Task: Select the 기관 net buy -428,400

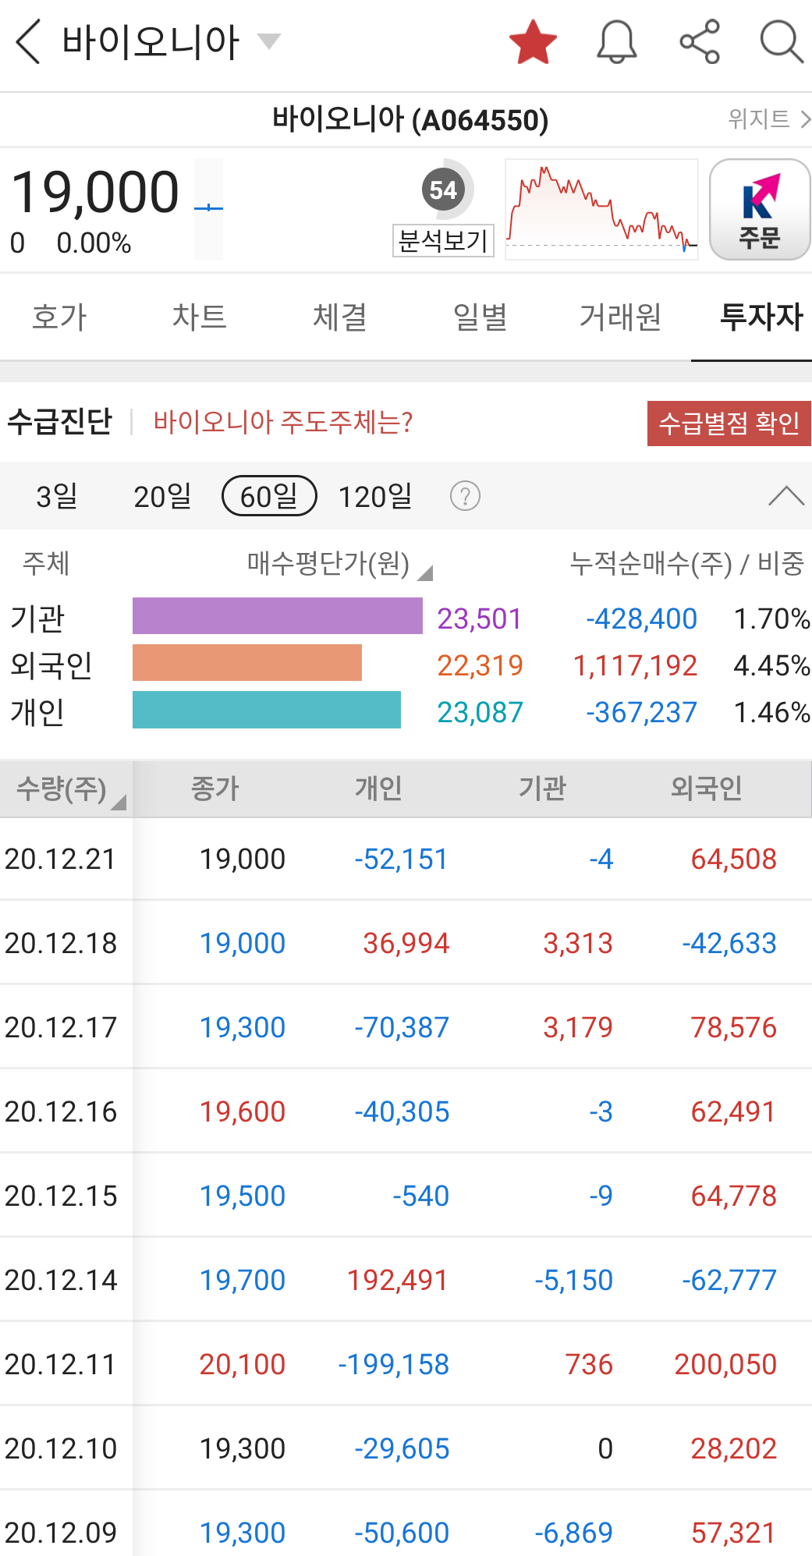Action: click(641, 619)
